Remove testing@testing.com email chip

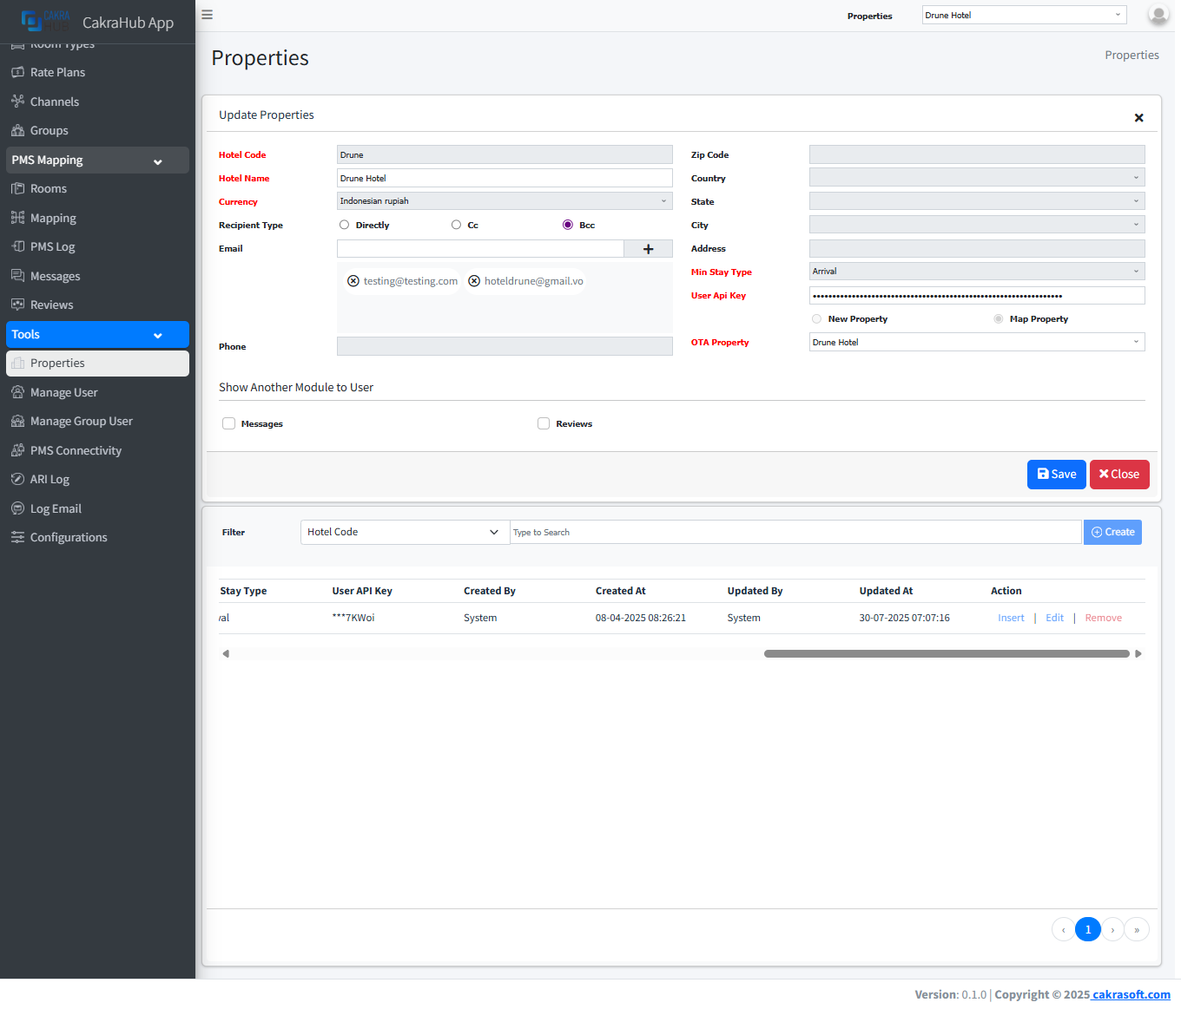(x=353, y=281)
